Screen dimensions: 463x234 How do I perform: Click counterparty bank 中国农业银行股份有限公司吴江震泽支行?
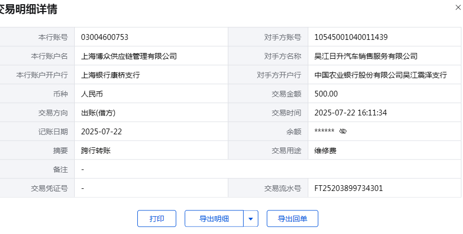[380, 75]
